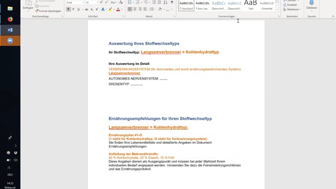Show hidden system tray icons
Viewport: 336px width, 189px height.
(16, 146)
